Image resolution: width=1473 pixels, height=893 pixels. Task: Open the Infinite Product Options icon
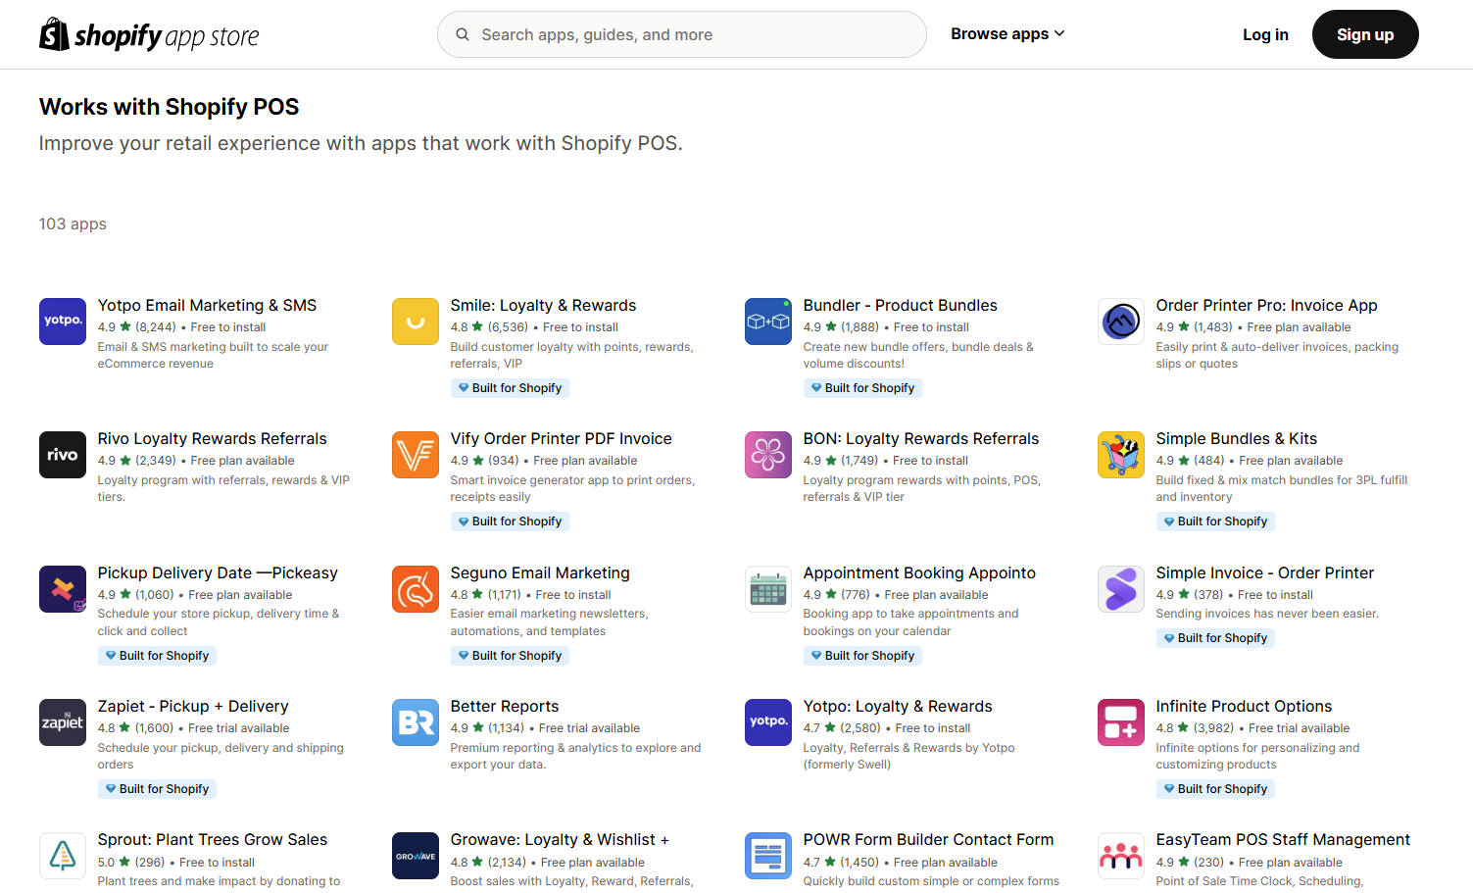pyautogui.click(x=1121, y=722)
